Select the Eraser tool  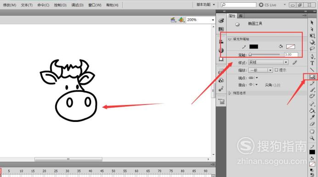point(312,124)
